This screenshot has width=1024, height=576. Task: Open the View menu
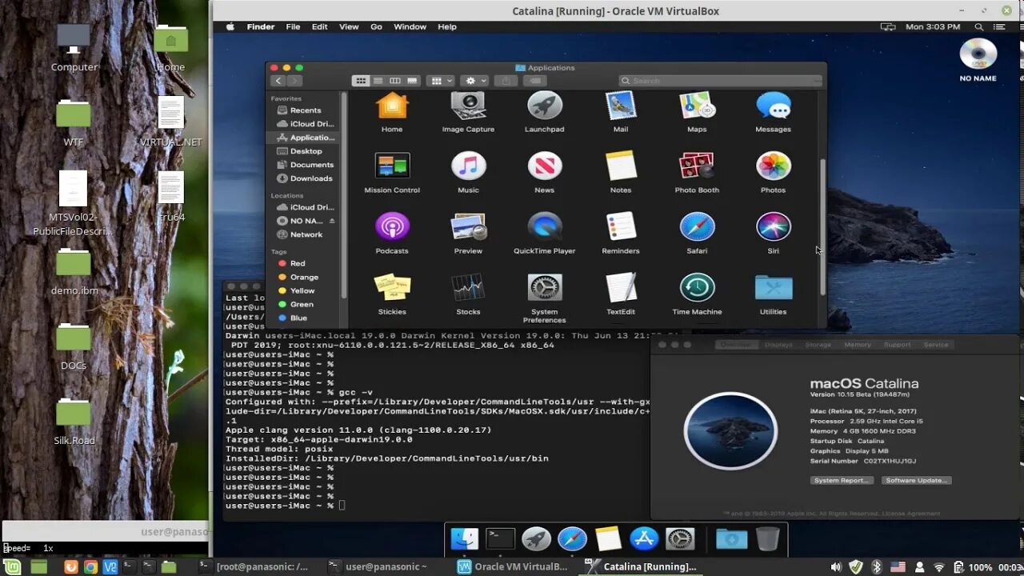[349, 26]
